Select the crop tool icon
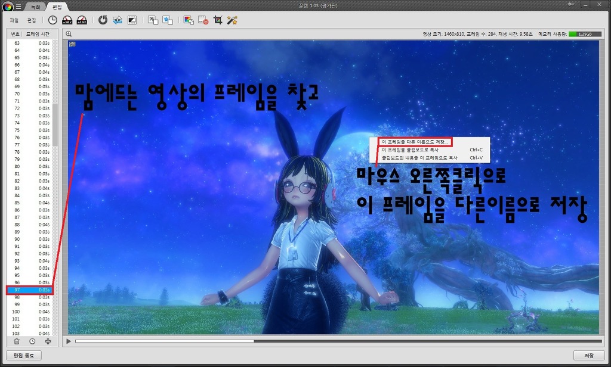The height and width of the screenshot is (367, 611). tap(218, 20)
